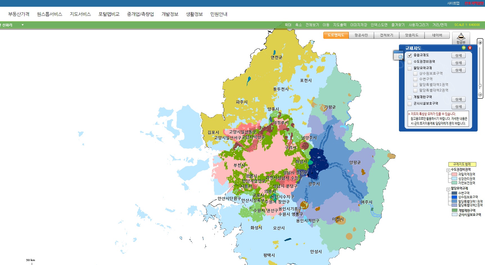485x265 pixels.
Task: Open the 지도서비스 menu
Action: point(80,14)
